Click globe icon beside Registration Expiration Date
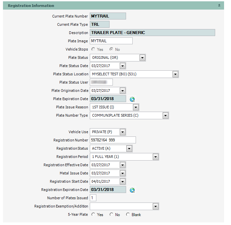 (x=132, y=190)
